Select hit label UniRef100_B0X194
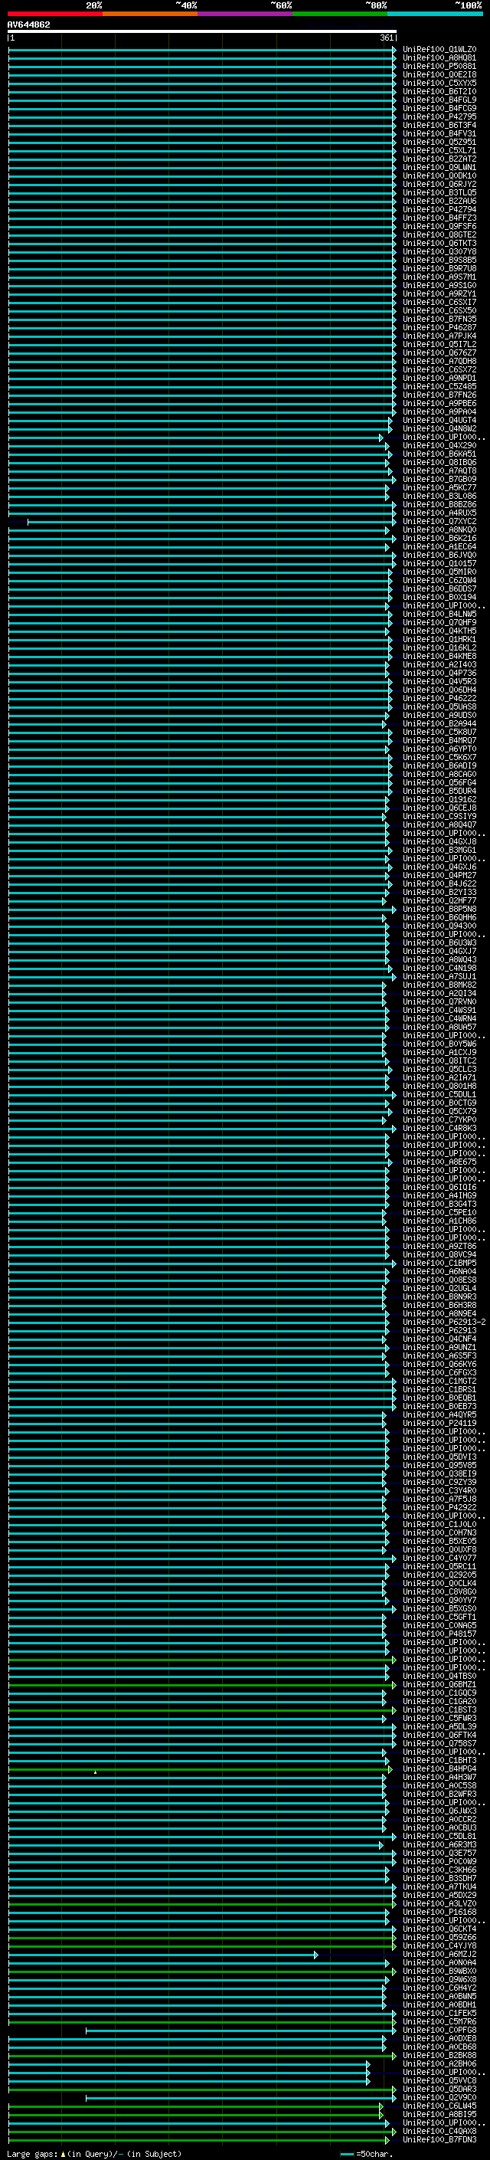The image size is (490, 2160). click(x=439, y=597)
